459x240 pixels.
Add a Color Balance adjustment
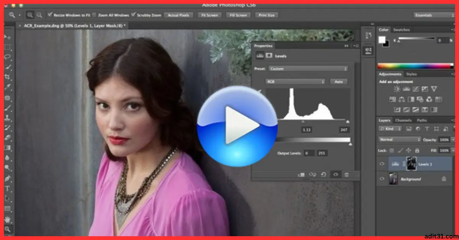tap(402, 99)
